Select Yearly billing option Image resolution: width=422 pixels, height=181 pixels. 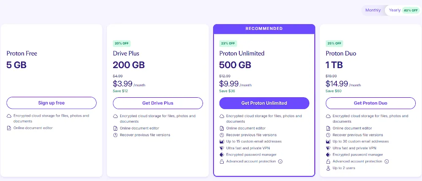[x=395, y=10]
